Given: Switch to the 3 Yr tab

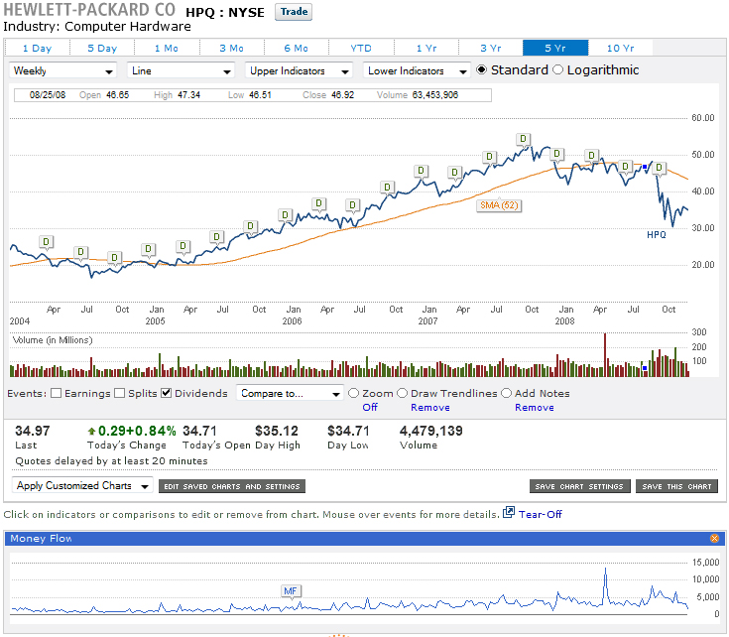Looking at the screenshot, I should [491, 48].
